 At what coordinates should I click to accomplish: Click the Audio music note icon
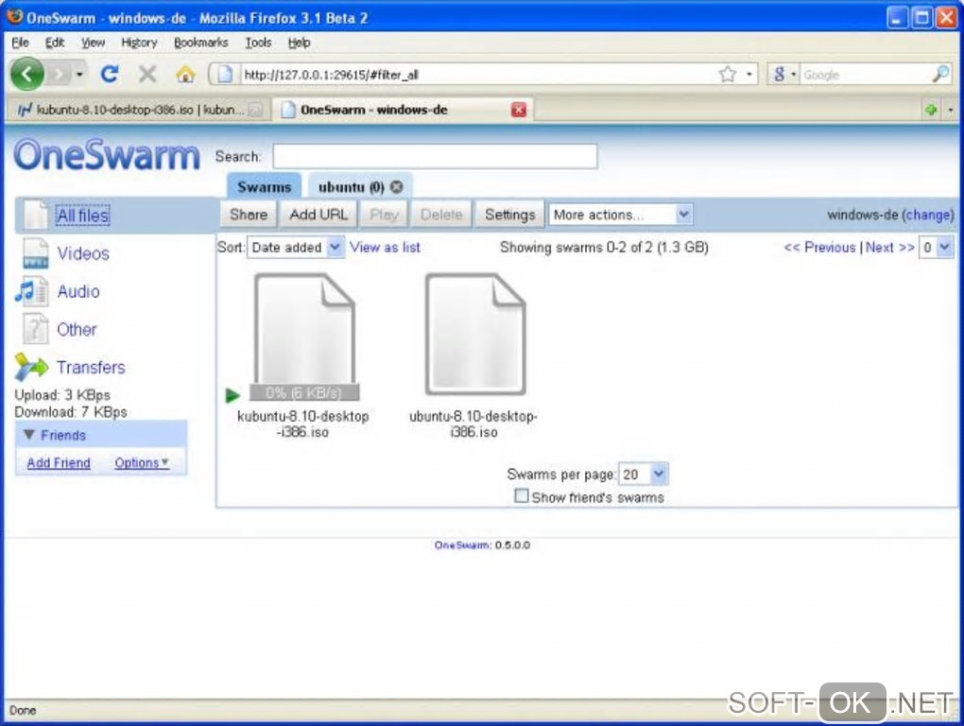point(32,291)
